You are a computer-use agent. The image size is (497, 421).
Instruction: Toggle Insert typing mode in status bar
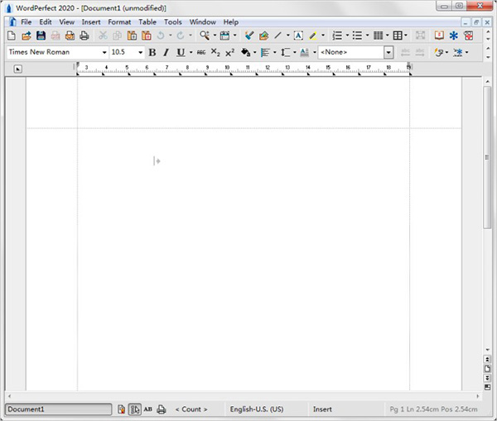(x=322, y=409)
